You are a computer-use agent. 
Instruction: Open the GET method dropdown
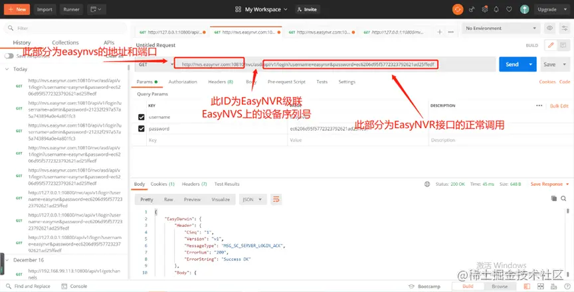(x=155, y=64)
